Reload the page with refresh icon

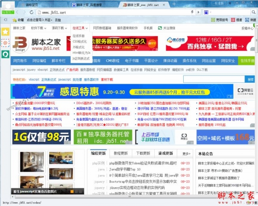[31, 12]
